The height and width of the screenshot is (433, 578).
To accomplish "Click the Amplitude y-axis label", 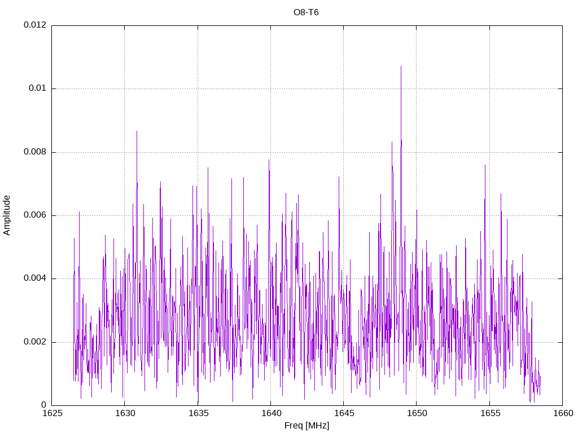I will click(7, 215).
